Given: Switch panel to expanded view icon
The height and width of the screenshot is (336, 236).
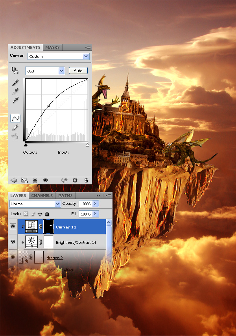Looking at the screenshot, I should 24,180.
